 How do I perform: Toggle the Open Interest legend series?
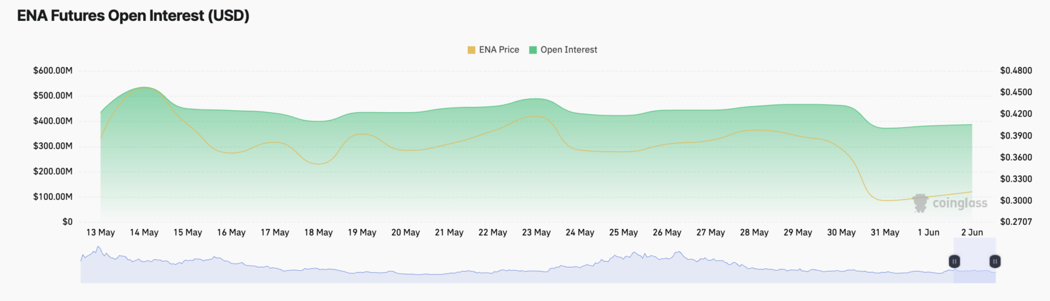(563, 50)
